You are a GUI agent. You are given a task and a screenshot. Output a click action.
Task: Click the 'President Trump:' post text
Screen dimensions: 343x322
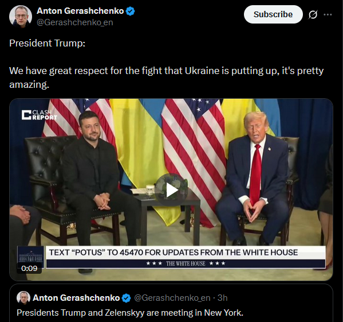48,43
